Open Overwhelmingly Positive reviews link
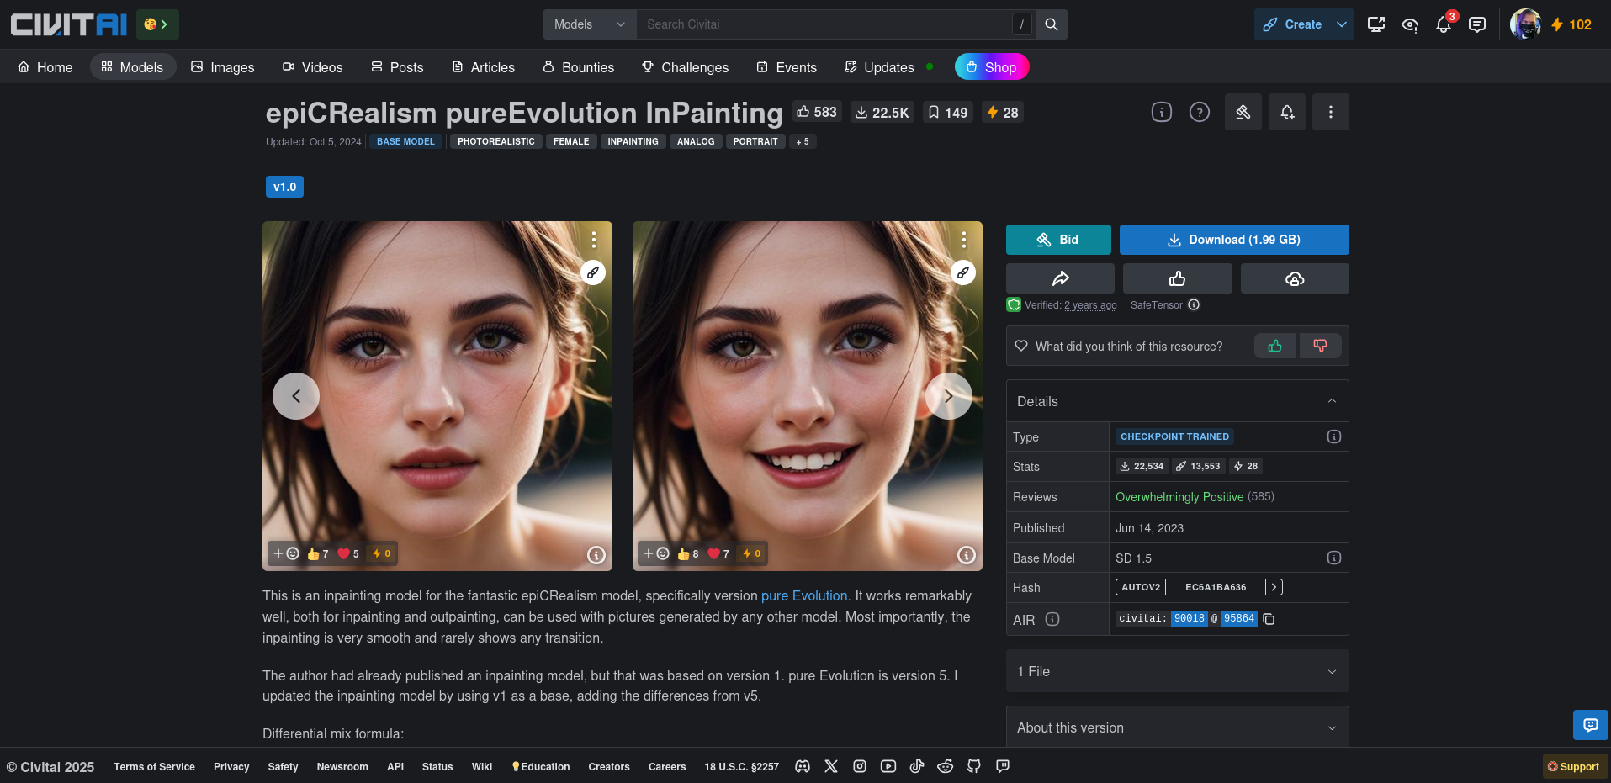1611x783 pixels. tap(1179, 497)
